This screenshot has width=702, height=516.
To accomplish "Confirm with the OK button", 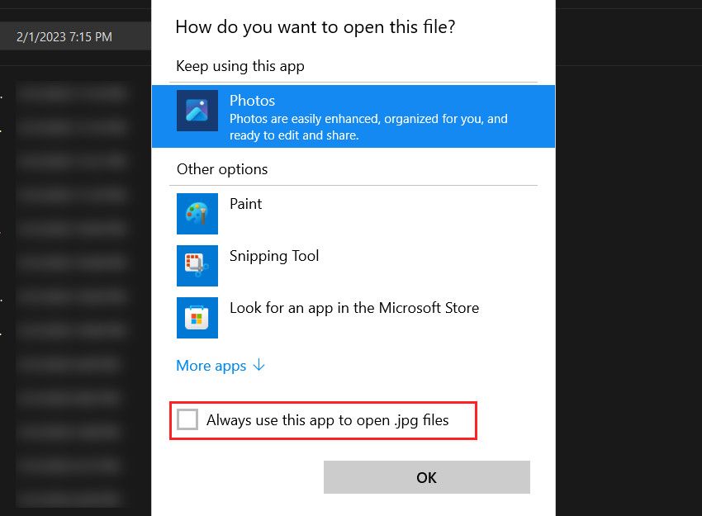I will point(427,477).
